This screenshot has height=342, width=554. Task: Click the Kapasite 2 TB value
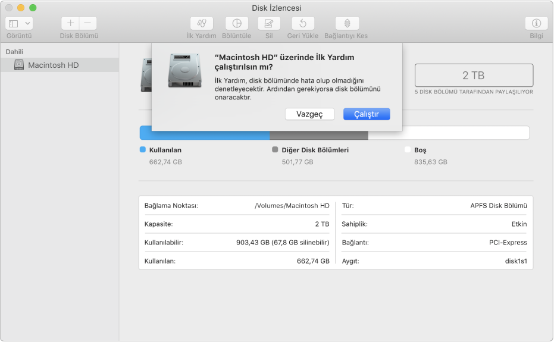point(323,224)
